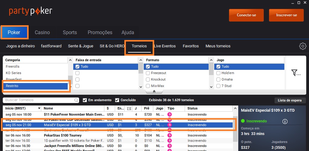Viewport: 309px width, 151px height.
Task: Toggle the Concluído checkbox
Action: tap(117, 100)
